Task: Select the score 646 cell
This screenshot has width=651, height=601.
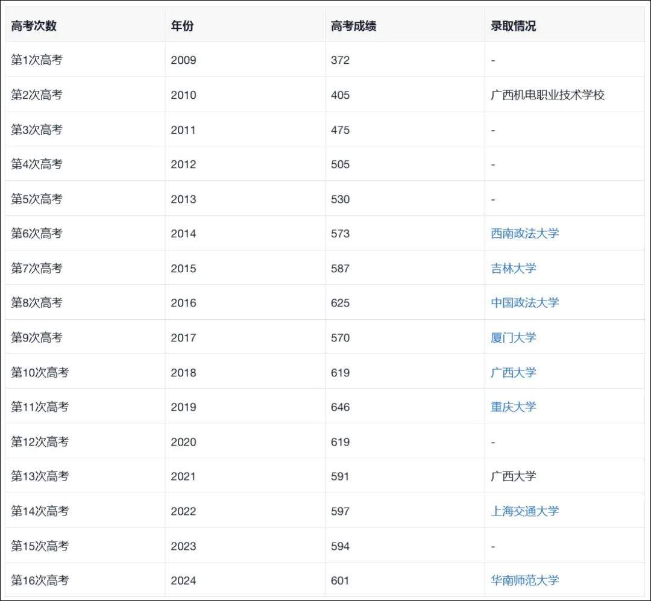Action: tap(405, 407)
